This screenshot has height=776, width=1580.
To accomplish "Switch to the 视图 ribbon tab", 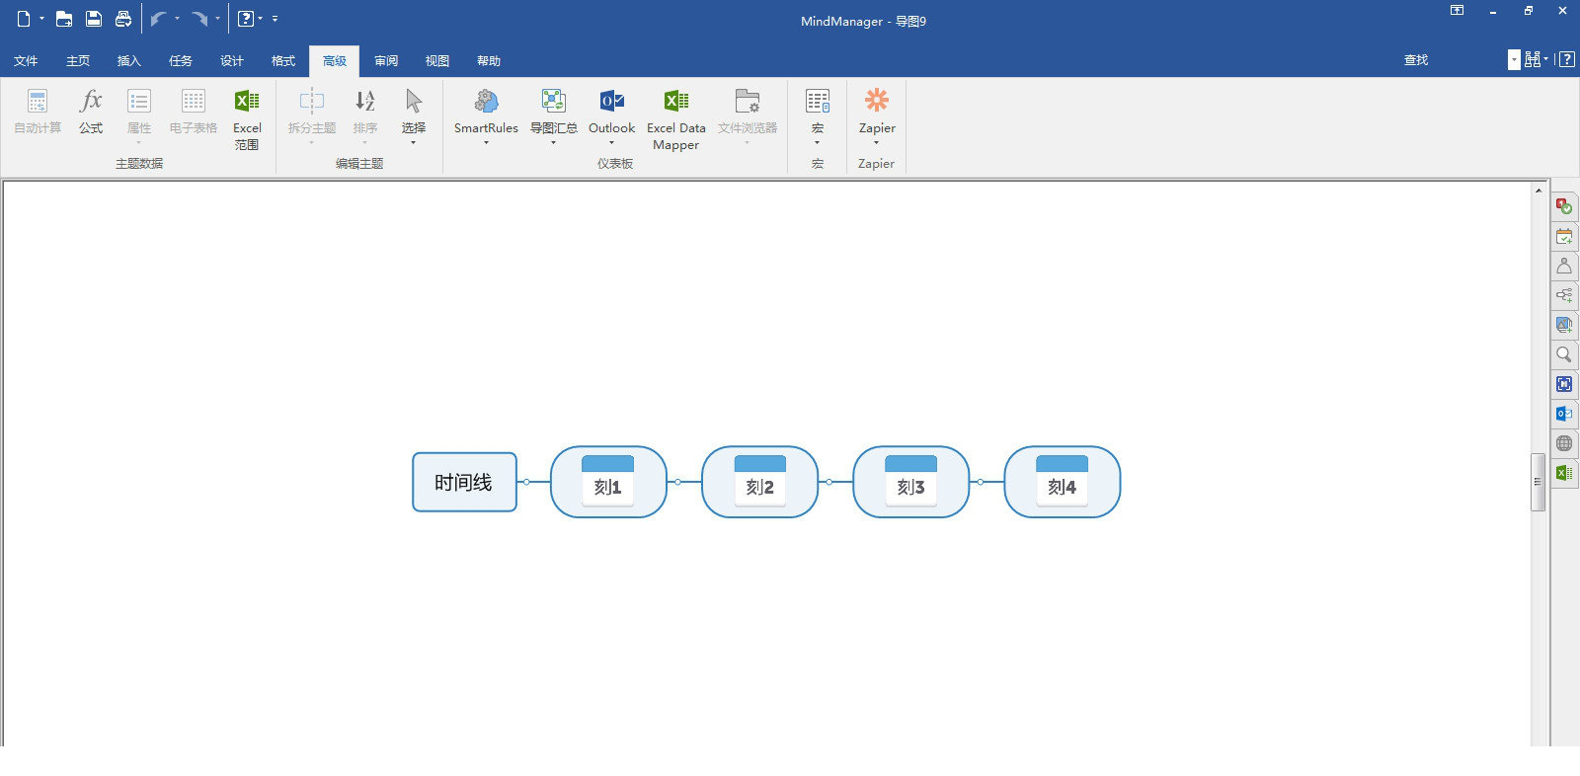I will point(437,61).
